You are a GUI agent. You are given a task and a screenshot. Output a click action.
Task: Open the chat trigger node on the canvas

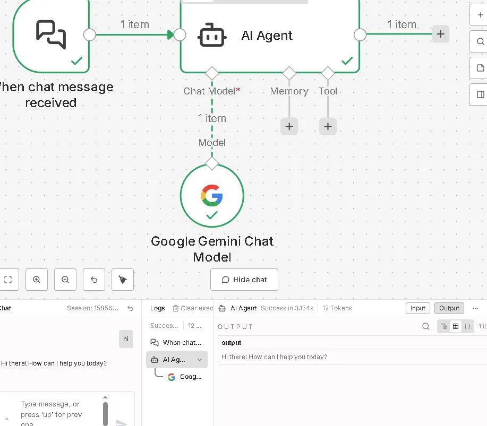pyautogui.click(x=51, y=35)
